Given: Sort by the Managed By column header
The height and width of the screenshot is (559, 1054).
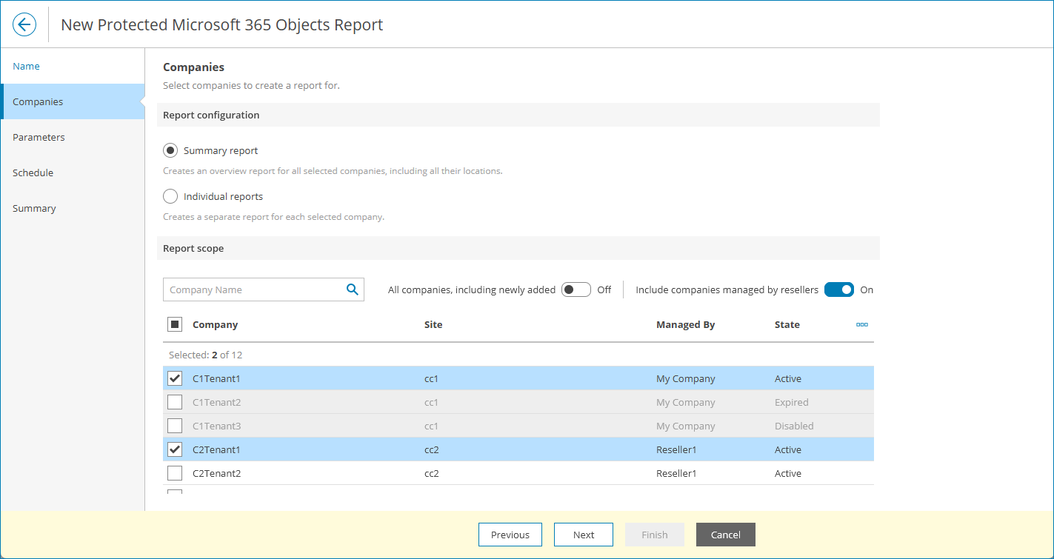Looking at the screenshot, I should [x=686, y=324].
